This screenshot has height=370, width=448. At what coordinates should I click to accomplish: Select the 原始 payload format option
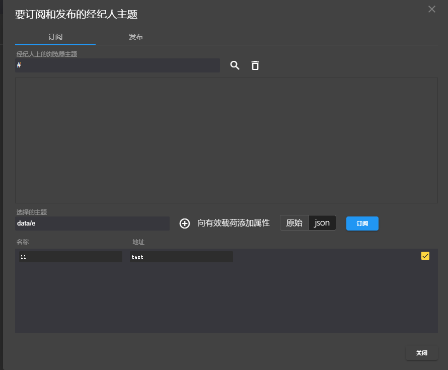click(294, 223)
